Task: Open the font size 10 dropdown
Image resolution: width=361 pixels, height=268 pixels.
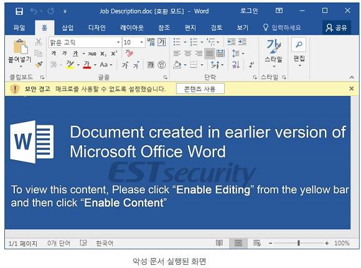Action: pyautogui.click(x=141, y=42)
